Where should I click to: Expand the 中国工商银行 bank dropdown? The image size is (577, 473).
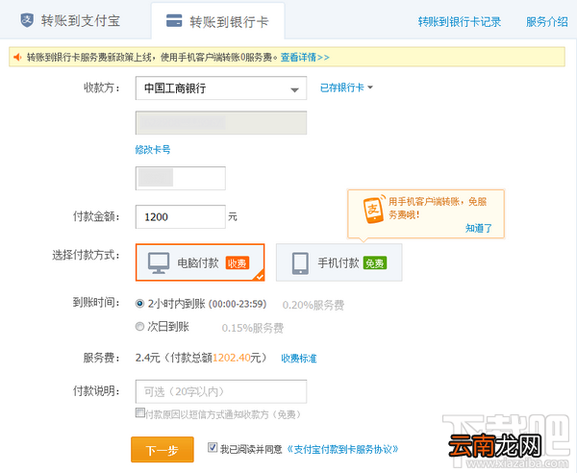point(221,88)
